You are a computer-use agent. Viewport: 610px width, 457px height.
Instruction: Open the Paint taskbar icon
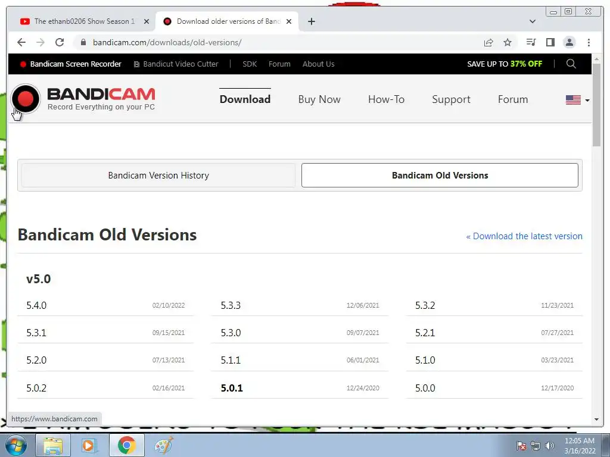(x=163, y=445)
